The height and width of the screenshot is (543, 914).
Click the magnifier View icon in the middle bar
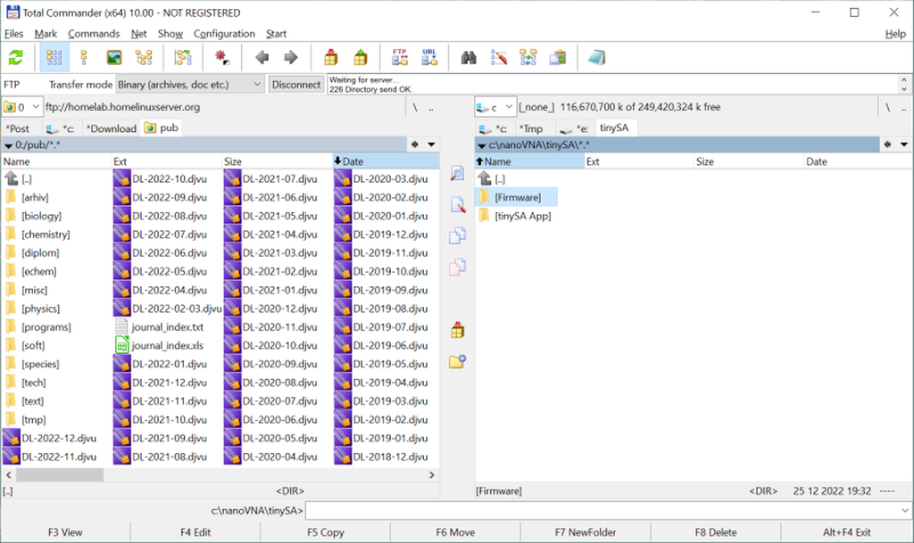[458, 174]
